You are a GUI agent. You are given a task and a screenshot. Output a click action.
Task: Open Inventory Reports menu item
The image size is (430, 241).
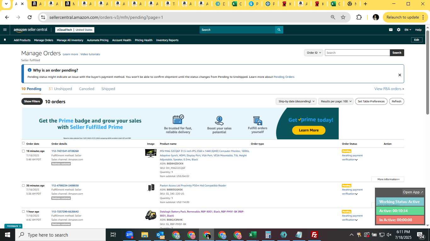[167, 40]
